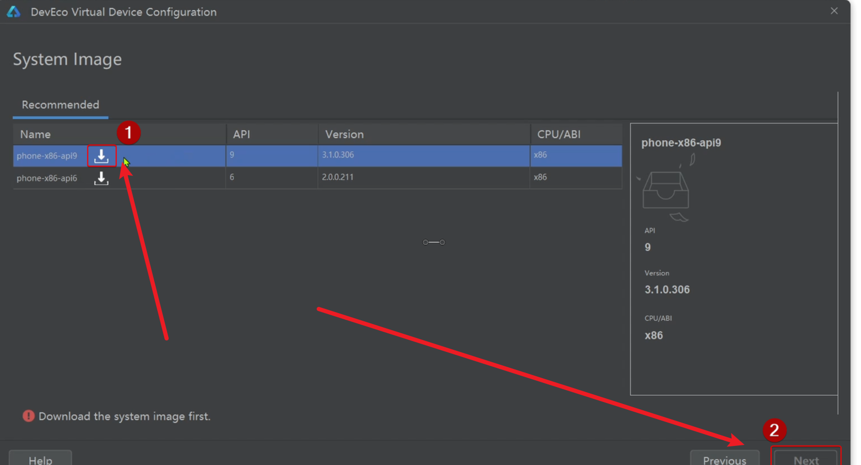Sort by the CPU/ABI column header
The width and height of the screenshot is (861, 465).
(x=559, y=134)
